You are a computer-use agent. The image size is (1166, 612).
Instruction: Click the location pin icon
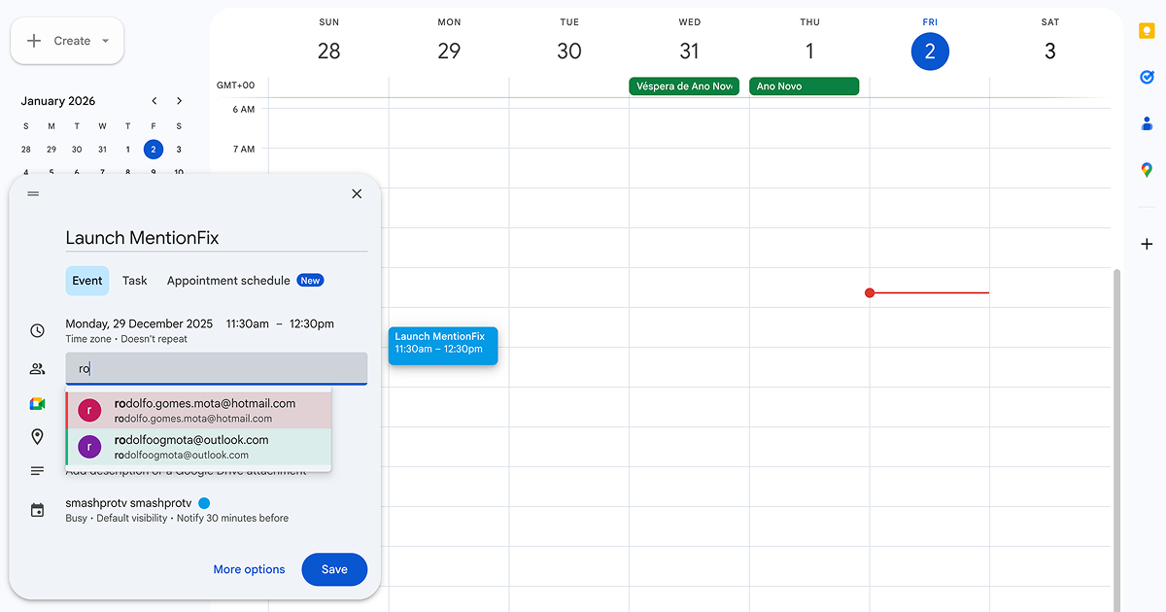[37, 436]
